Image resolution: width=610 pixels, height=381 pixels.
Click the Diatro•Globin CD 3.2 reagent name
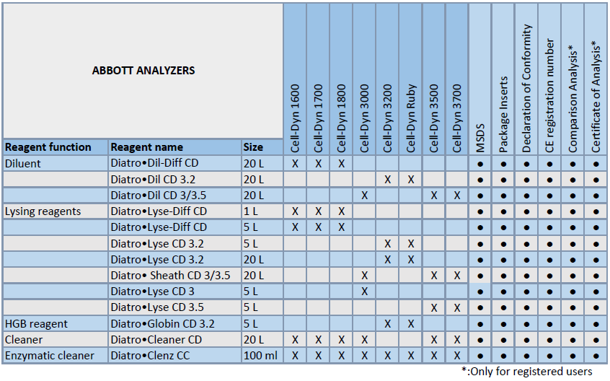(163, 324)
